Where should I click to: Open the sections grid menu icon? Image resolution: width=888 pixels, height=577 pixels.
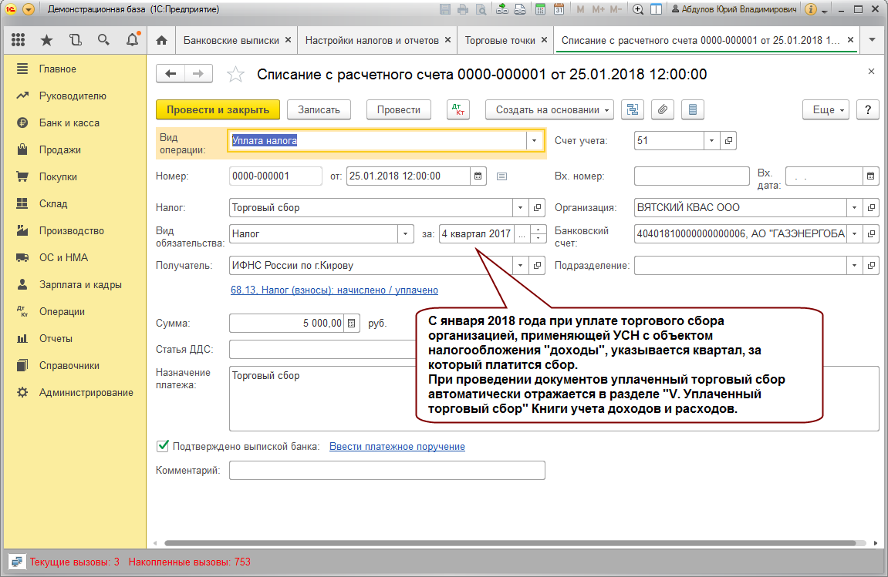(x=18, y=39)
